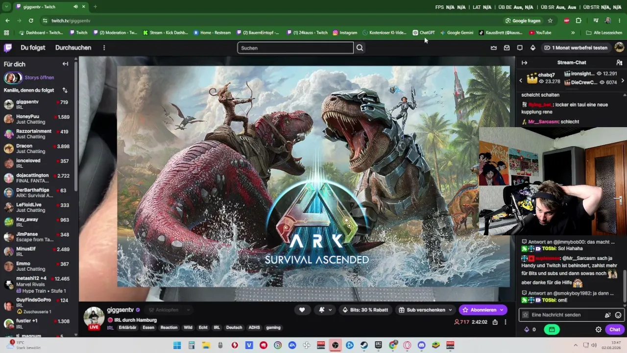Screen dimensions: 627x353
Task: Open the Prime loot crown icon
Action: click(x=493, y=48)
